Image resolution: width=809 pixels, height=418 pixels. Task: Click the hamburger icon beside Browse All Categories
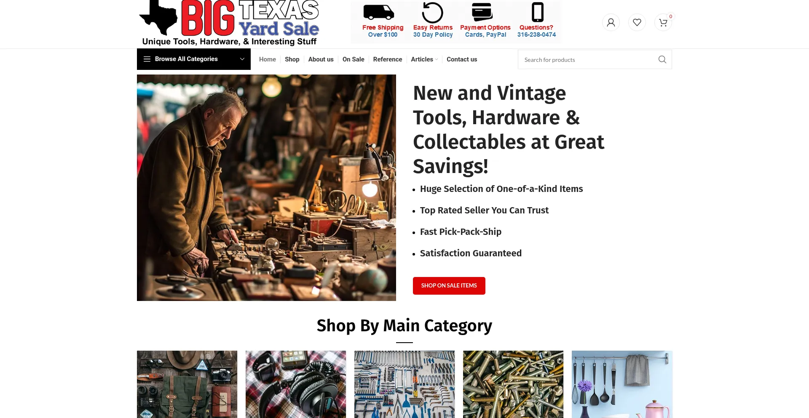tap(147, 59)
